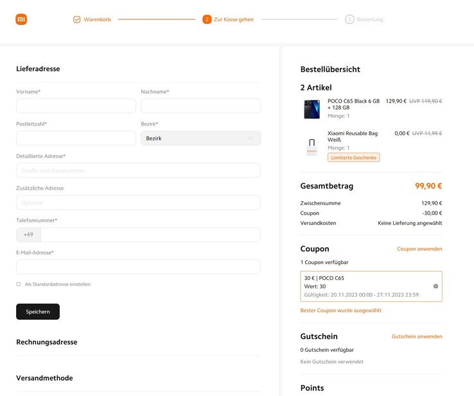Image resolution: width=474 pixels, height=396 pixels.
Task: Select the Zur Kasse gehen step
Action: (x=233, y=19)
